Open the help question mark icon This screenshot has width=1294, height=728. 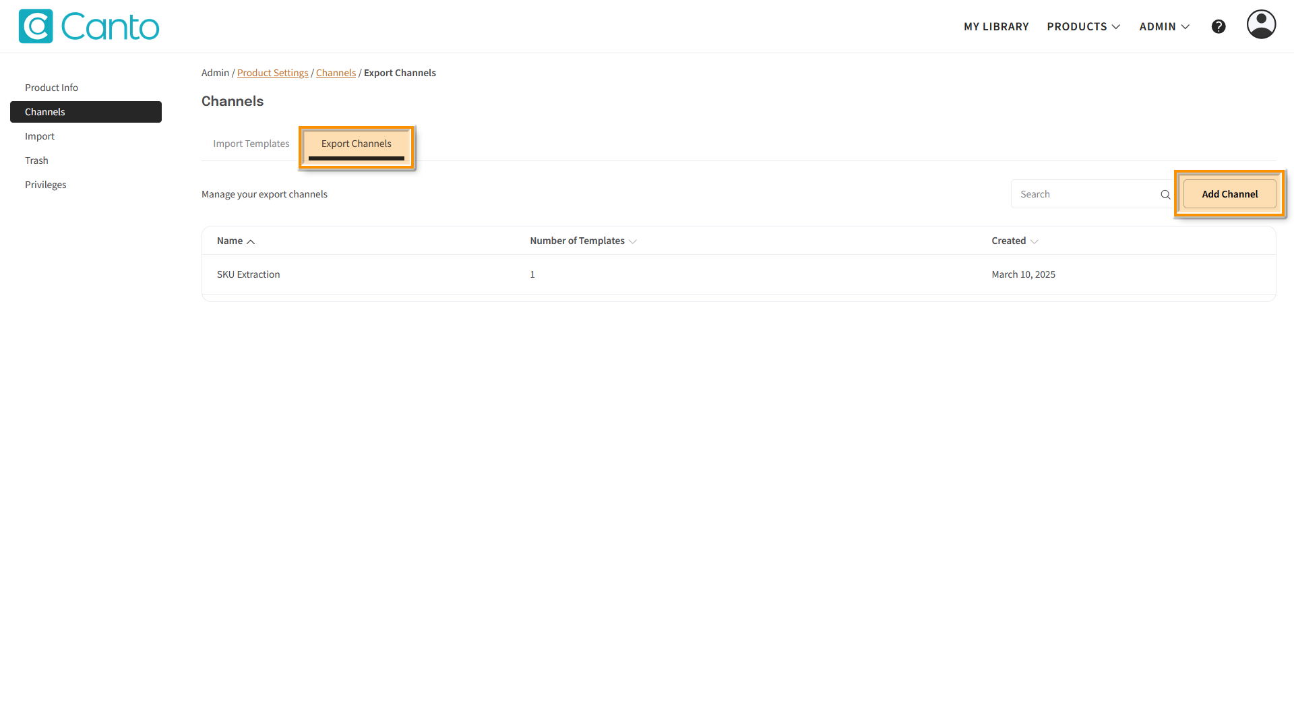pyautogui.click(x=1219, y=26)
